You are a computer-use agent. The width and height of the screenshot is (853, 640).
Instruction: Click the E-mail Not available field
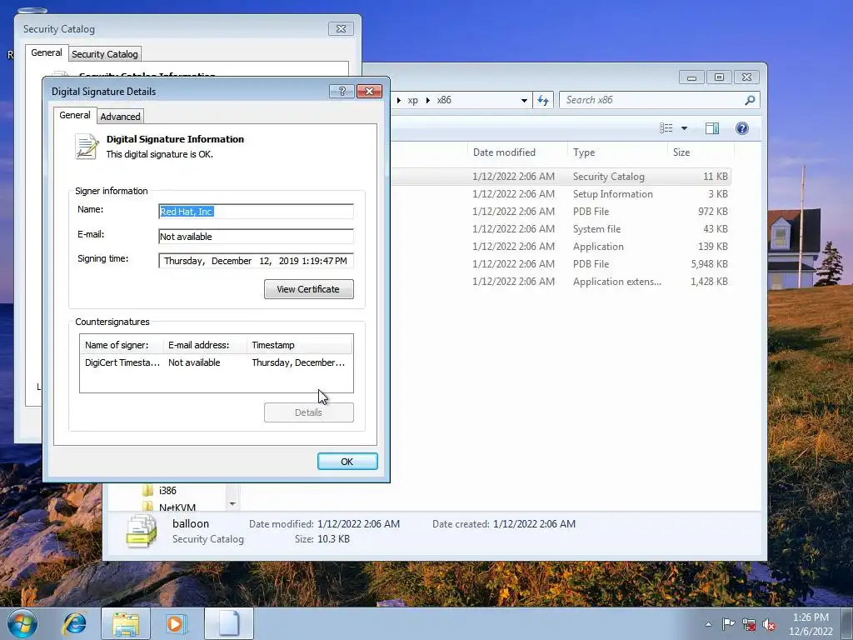point(256,237)
